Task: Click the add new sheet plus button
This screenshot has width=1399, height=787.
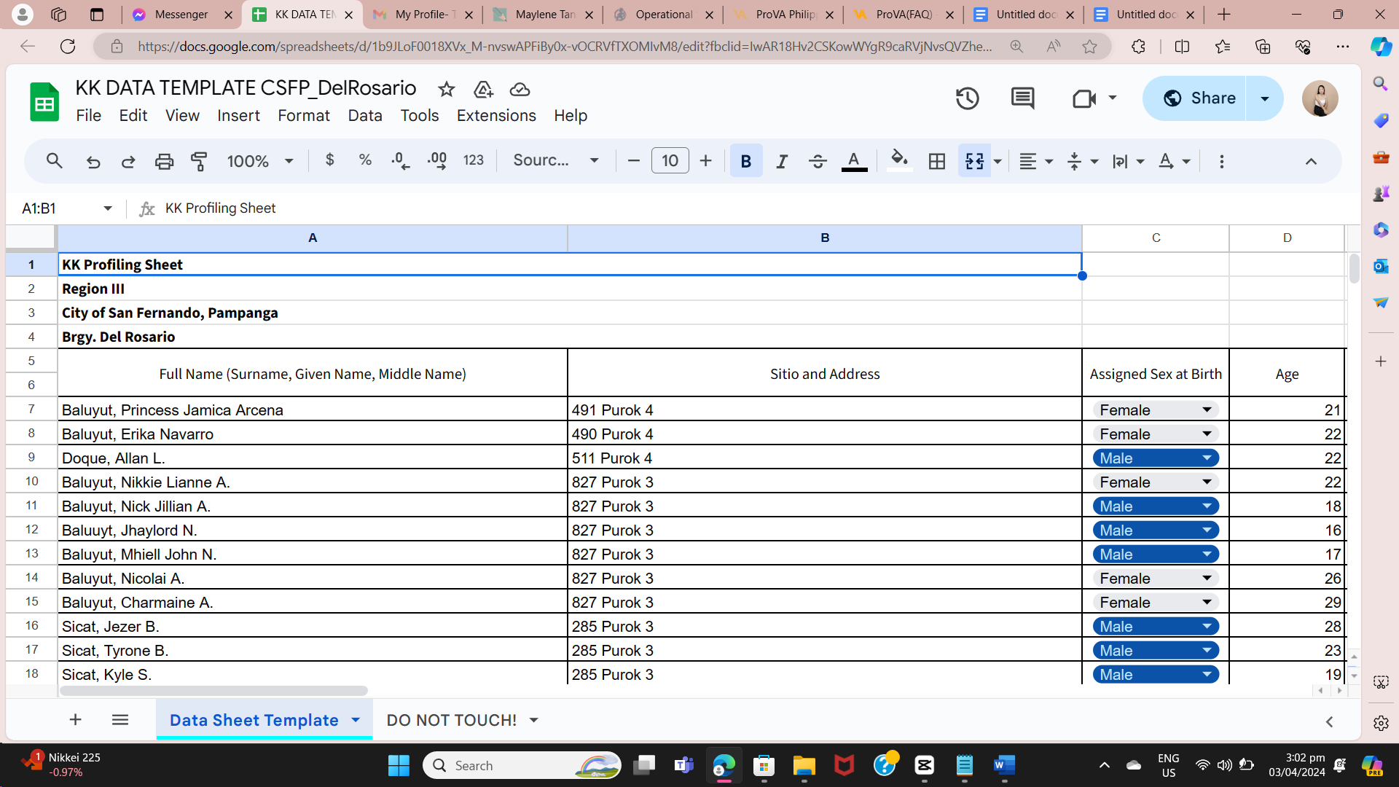Action: (x=75, y=720)
